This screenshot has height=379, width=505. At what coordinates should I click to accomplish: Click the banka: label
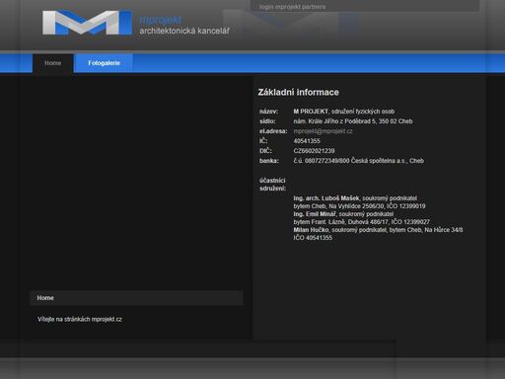coord(269,161)
